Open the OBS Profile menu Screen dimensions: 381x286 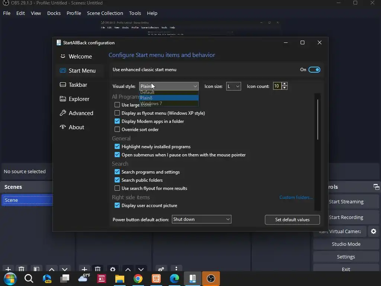[x=74, y=13]
